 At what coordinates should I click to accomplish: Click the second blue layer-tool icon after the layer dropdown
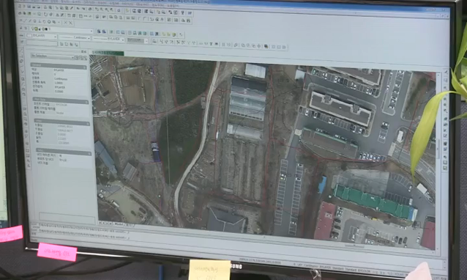(x=104, y=32)
